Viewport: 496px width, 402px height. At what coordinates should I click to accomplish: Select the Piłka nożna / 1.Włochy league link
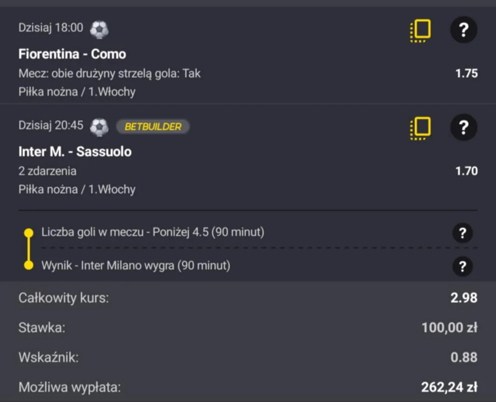[x=77, y=91]
